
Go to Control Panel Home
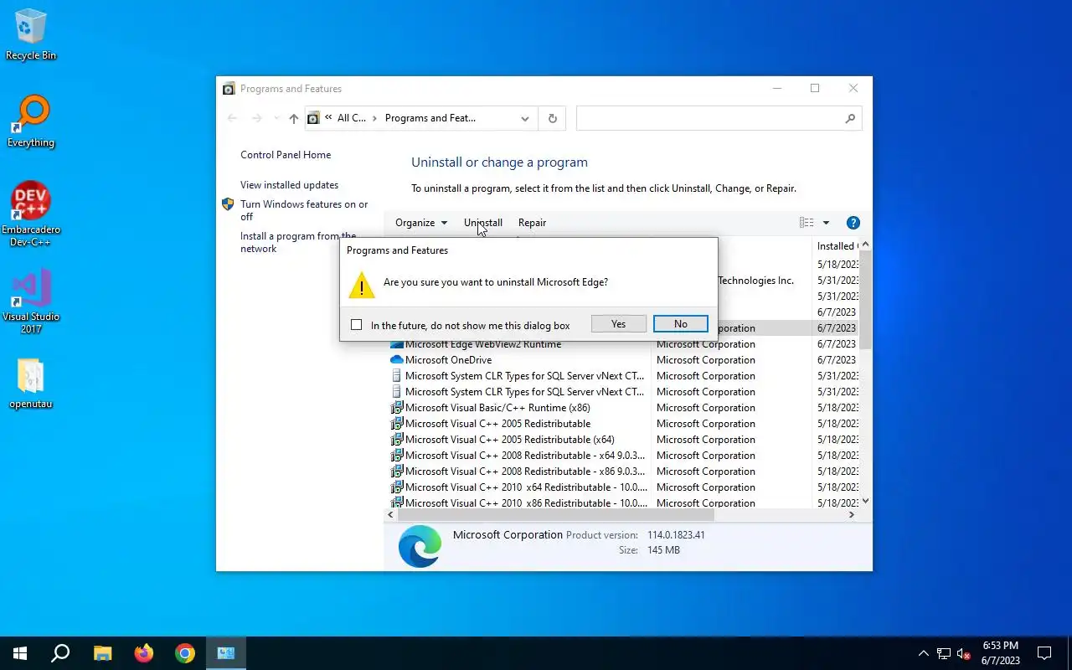pos(286,155)
